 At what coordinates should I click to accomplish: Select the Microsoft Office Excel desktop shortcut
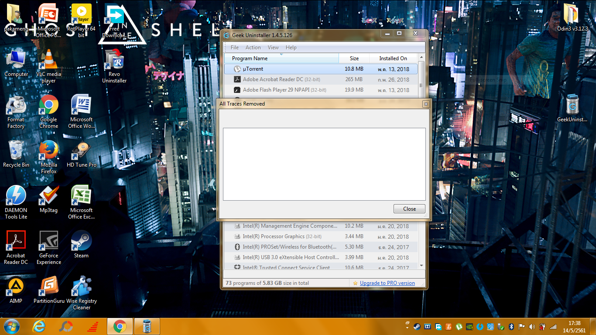click(x=81, y=202)
